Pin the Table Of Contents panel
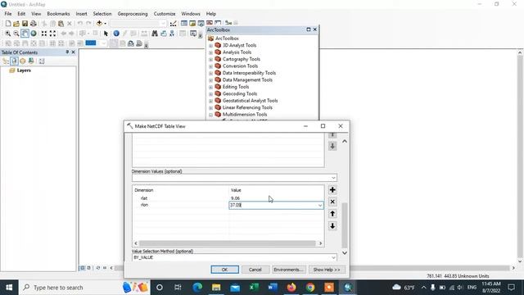 point(67,52)
